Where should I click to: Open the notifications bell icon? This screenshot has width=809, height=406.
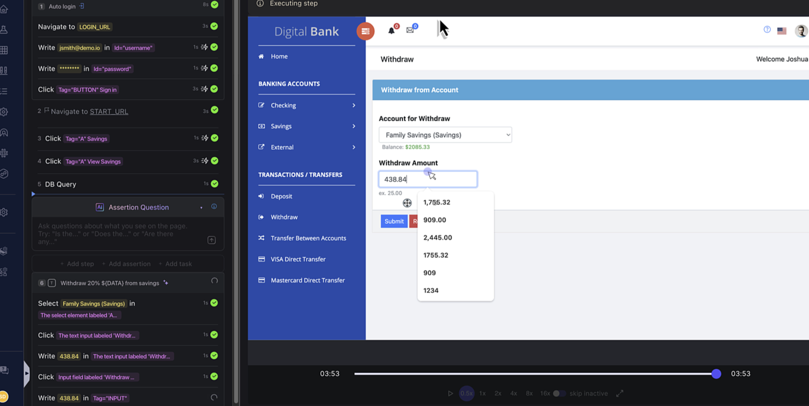392,29
